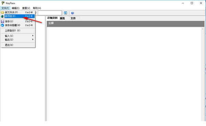
Task: Open the 查看(V) menu
Action: point(26,8)
